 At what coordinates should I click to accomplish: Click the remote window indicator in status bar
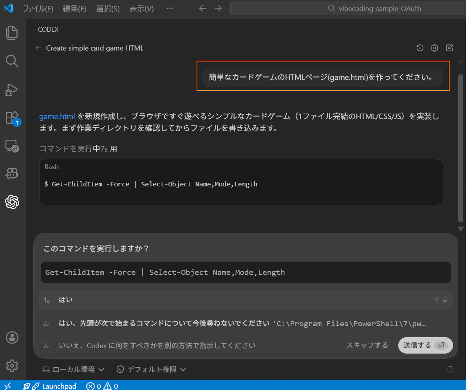pyautogui.click(x=8, y=386)
